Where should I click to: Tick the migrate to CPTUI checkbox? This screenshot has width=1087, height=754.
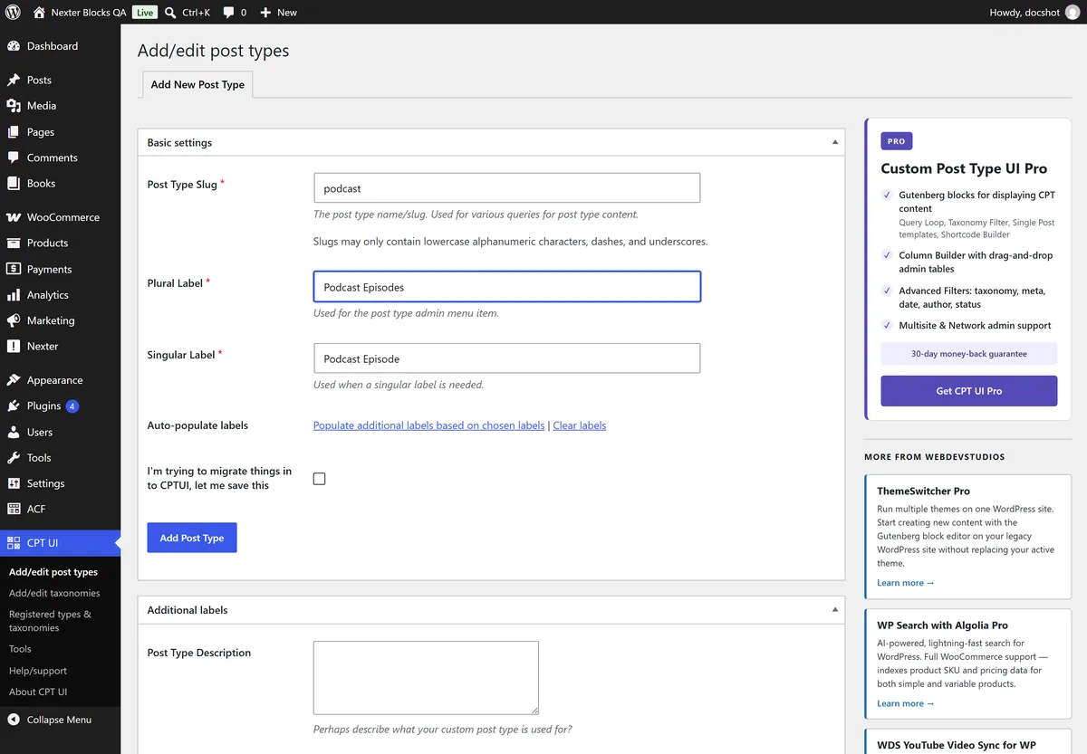pos(320,479)
